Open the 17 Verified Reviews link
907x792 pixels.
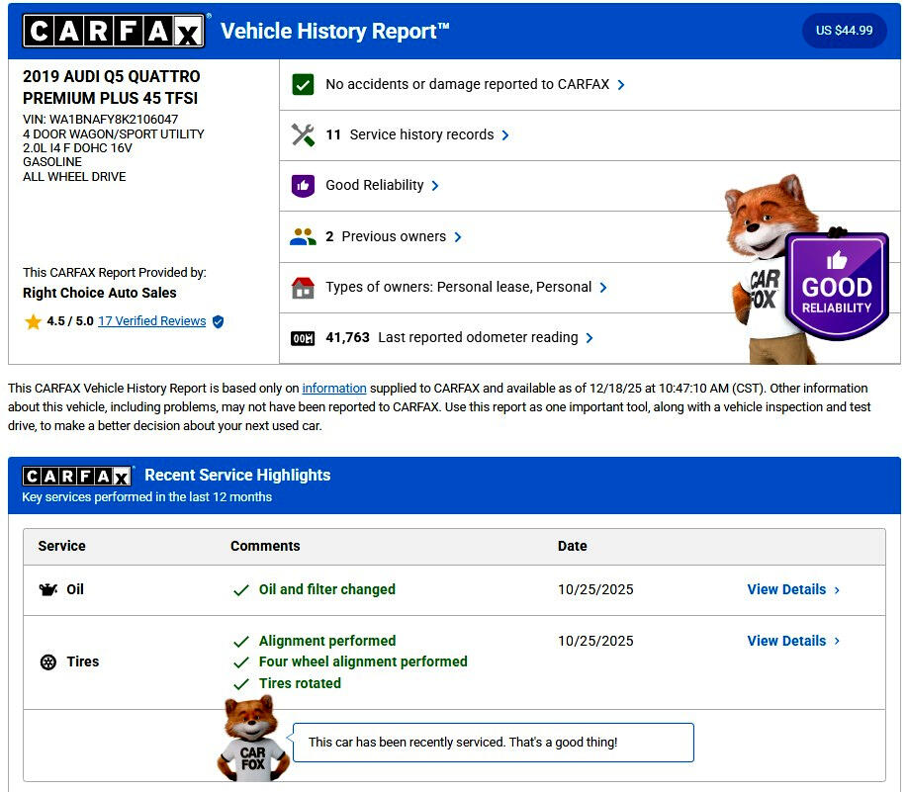click(151, 321)
